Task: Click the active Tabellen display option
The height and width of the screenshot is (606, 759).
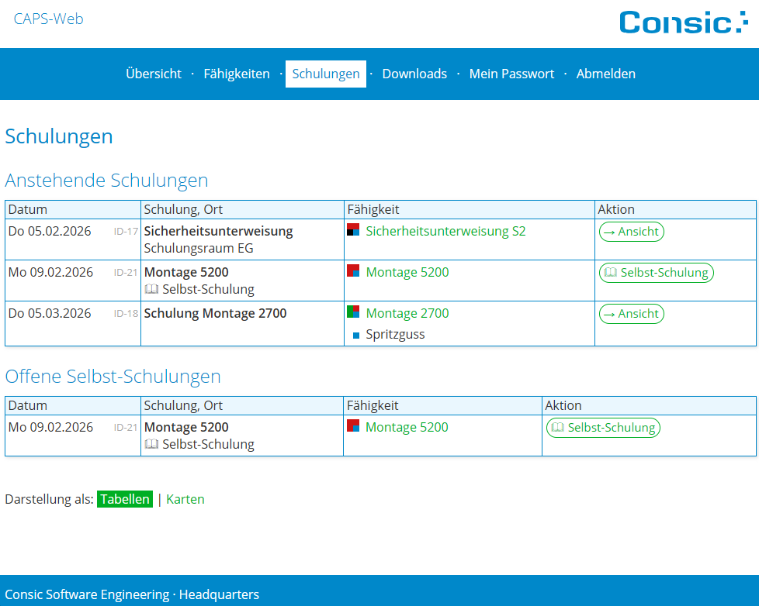Action: 125,499
